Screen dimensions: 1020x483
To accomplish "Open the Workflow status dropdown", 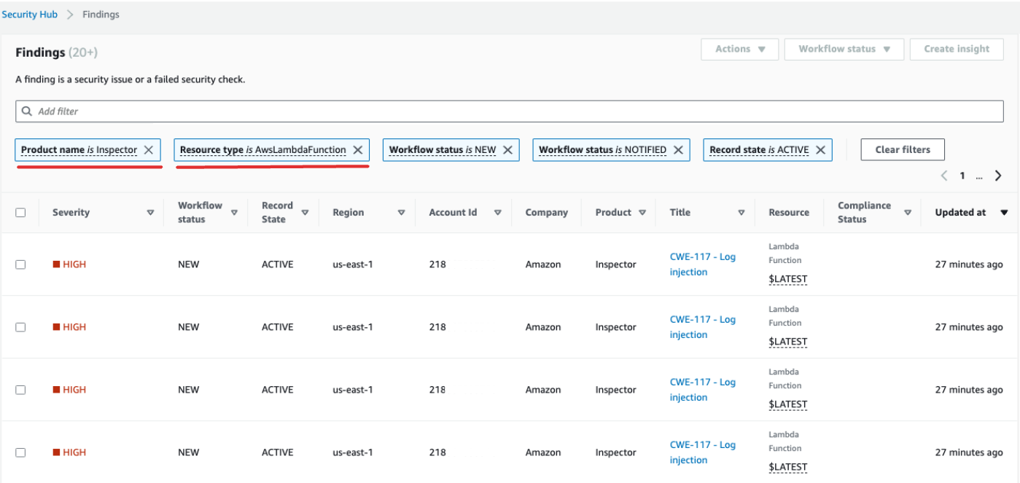I will tap(844, 49).
